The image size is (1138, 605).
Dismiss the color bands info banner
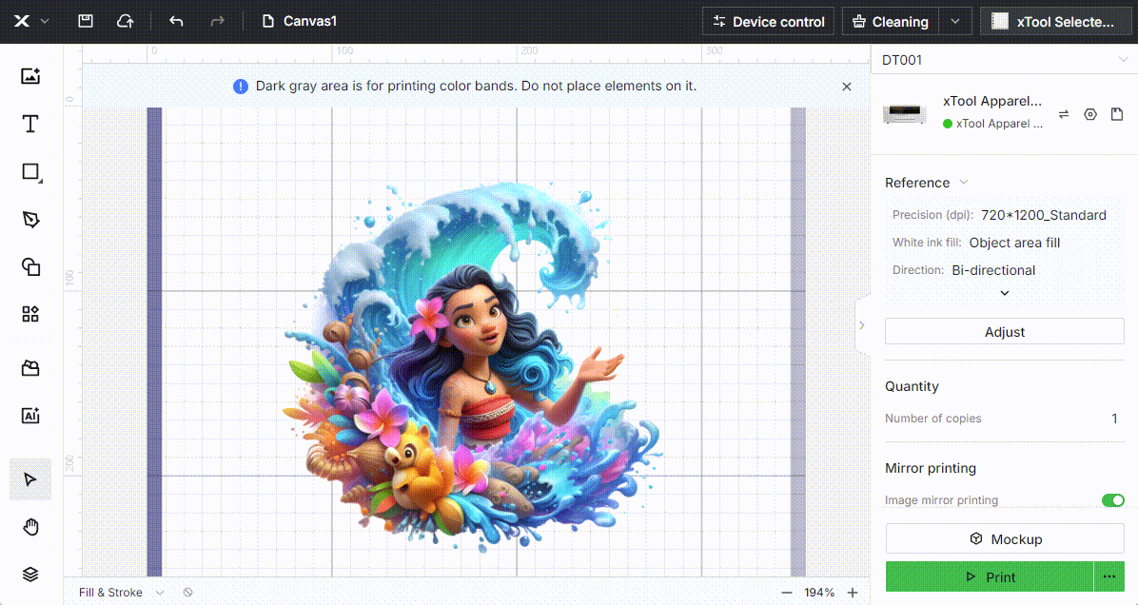point(847,87)
